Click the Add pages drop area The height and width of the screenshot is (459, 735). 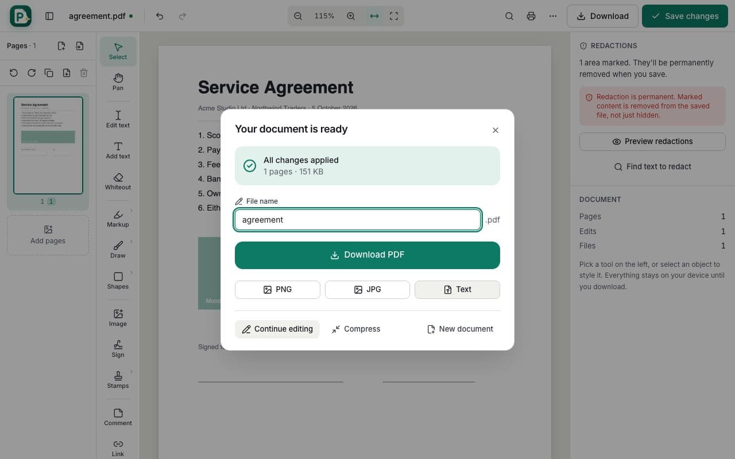point(48,235)
